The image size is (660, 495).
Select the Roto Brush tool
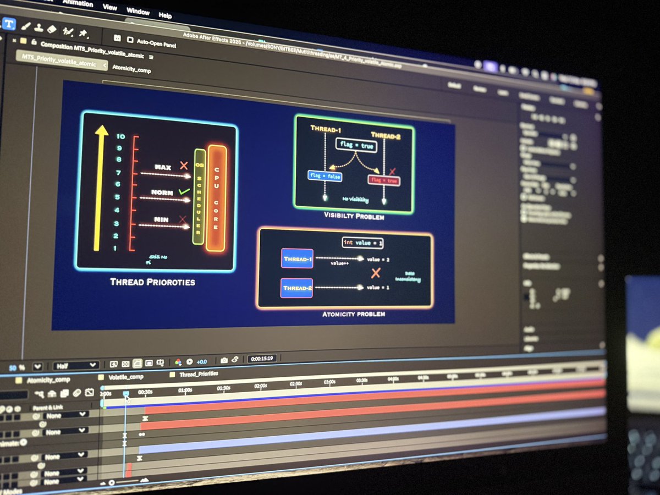click(x=67, y=30)
